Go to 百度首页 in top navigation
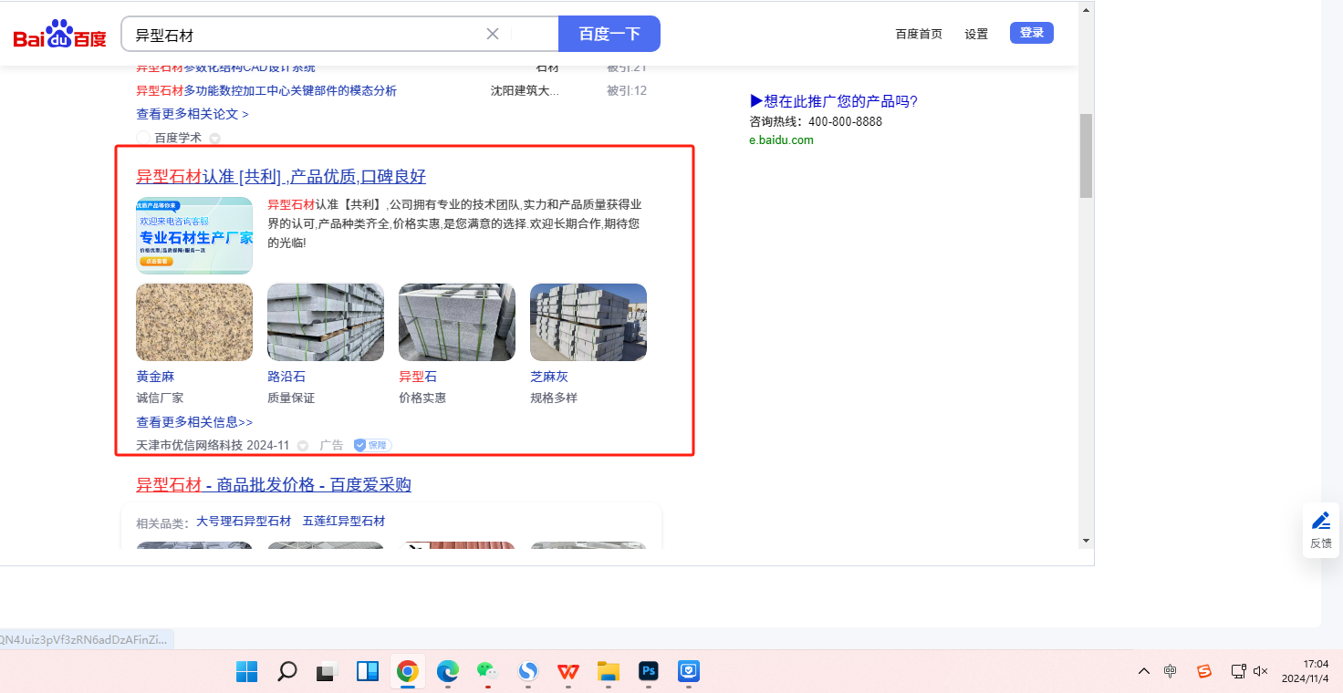 click(919, 34)
